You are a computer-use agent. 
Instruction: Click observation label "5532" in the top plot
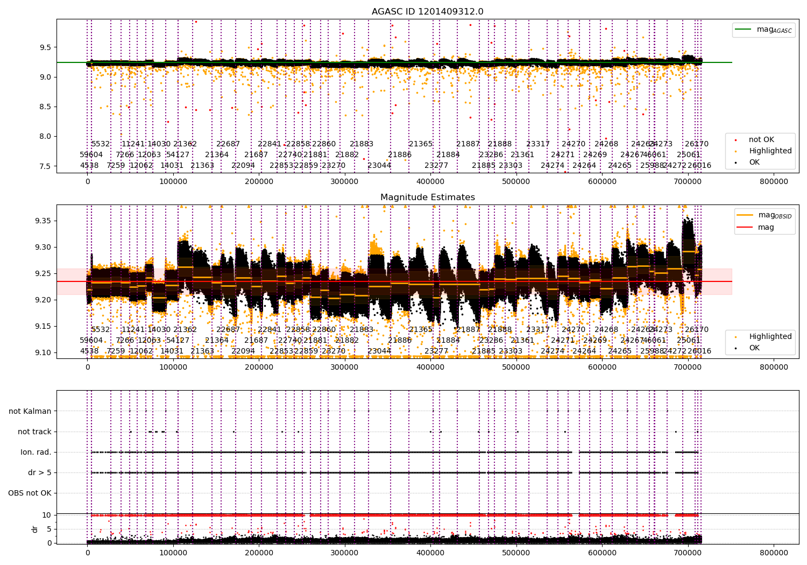coord(101,144)
